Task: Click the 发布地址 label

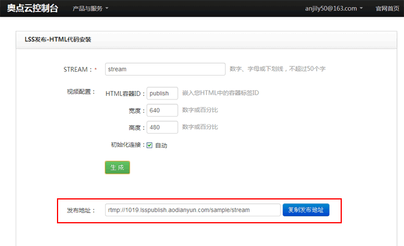Action: (81, 211)
